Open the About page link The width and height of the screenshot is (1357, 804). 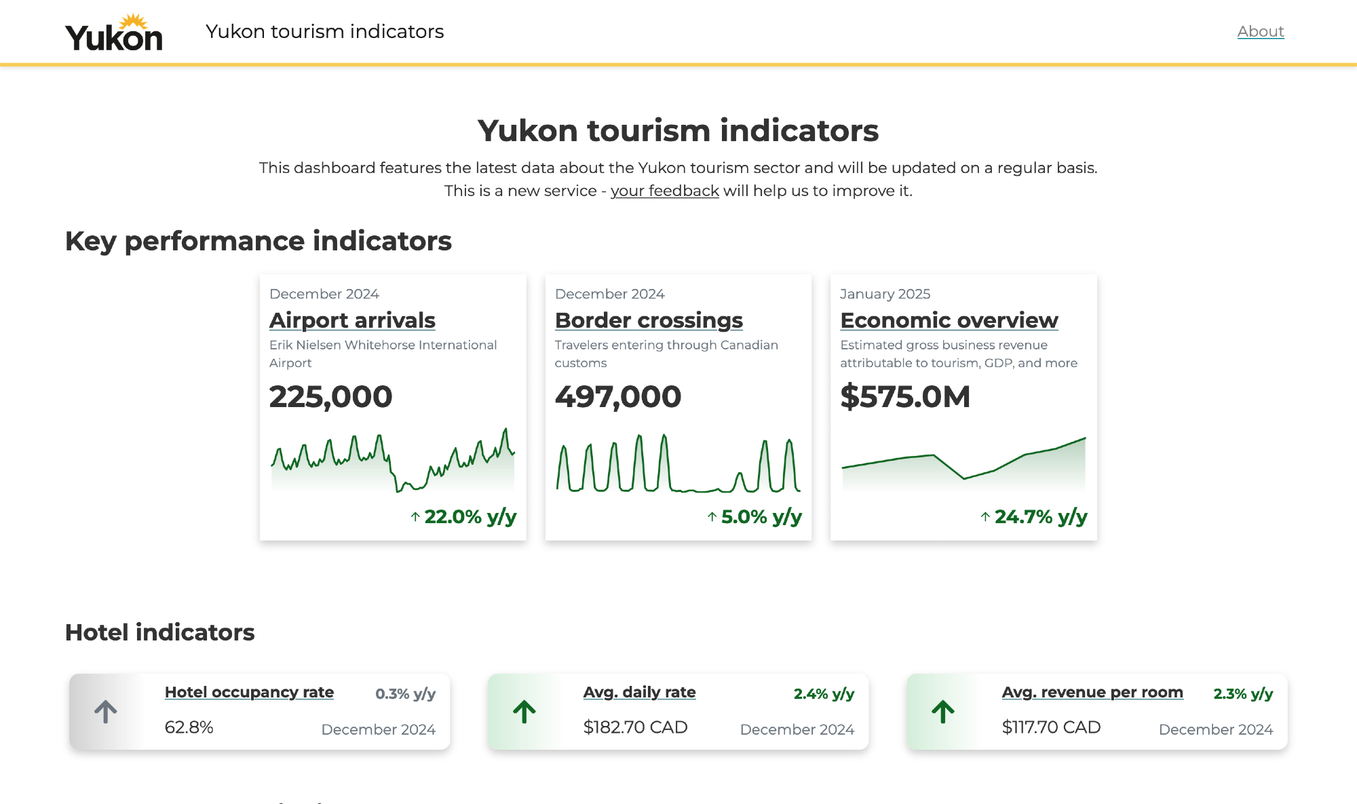(1260, 31)
